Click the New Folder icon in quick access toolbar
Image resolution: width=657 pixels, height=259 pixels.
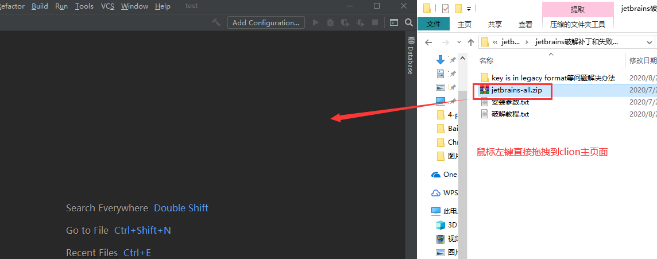click(458, 9)
